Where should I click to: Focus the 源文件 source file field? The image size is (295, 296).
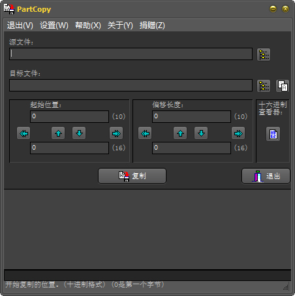pyautogui.click(x=131, y=54)
